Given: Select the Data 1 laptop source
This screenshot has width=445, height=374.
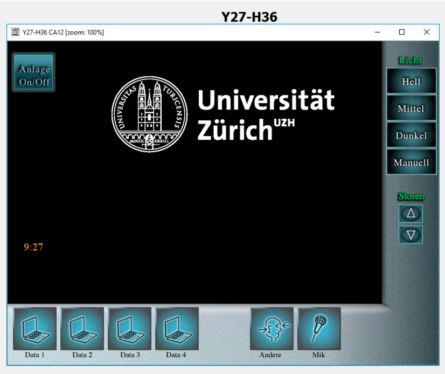Looking at the screenshot, I should [35, 329].
